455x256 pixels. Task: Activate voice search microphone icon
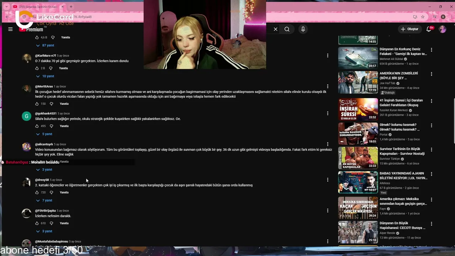click(x=303, y=29)
